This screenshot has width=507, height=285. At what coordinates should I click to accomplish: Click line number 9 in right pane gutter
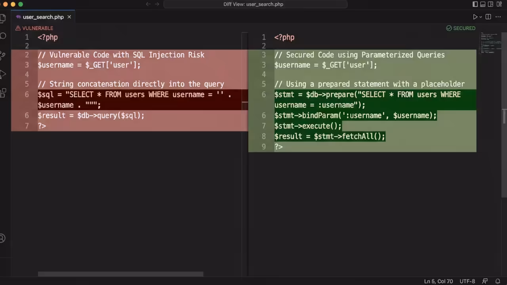click(x=264, y=147)
